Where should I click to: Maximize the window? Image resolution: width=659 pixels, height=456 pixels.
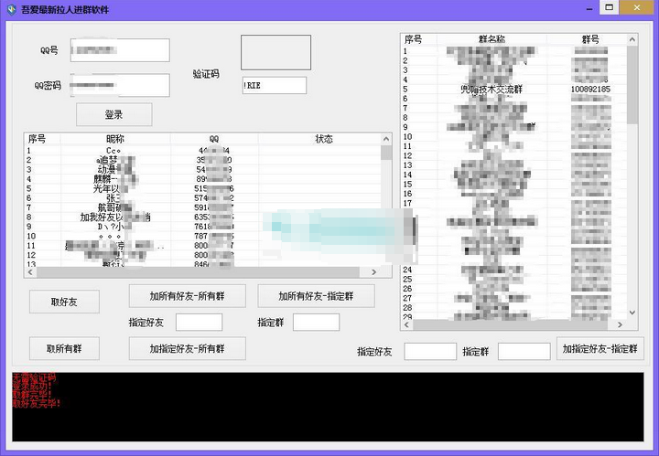pos(609,7)
